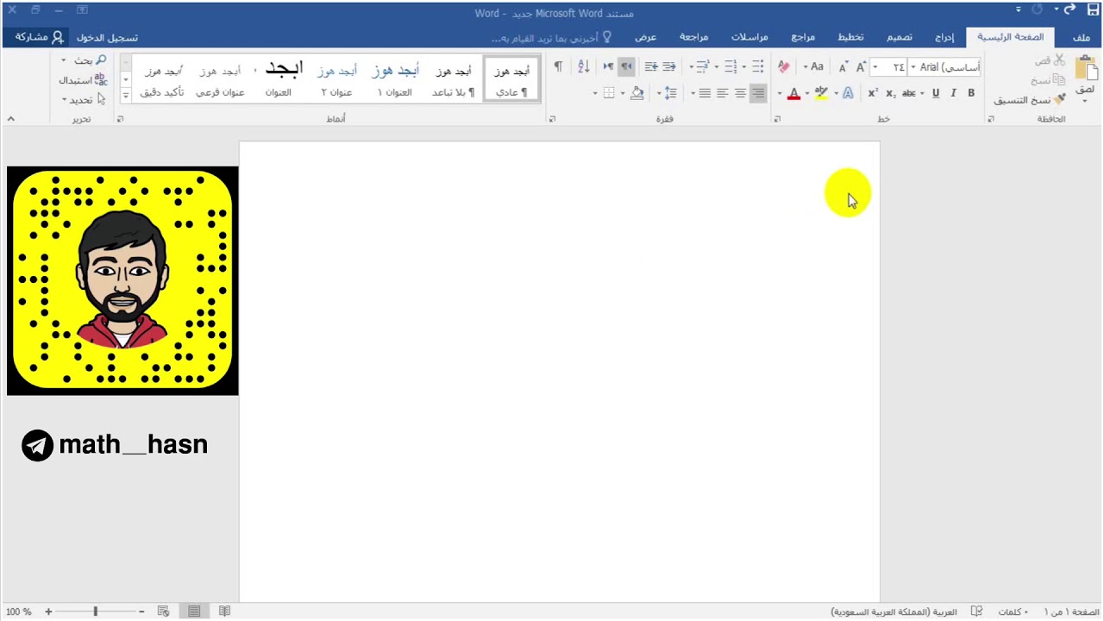The width and height of the screenshot is (1104, 621).
Task: Toggle Superscript formatting
Action: [x=873, y=93]
